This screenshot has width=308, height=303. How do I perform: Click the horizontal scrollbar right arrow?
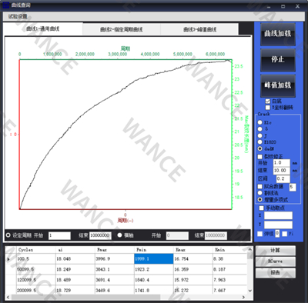(x=243, y=297)
